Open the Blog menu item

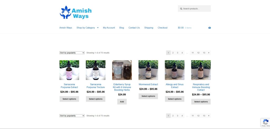point(122,28)
